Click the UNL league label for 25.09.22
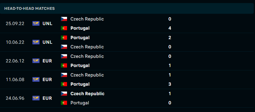This screenshot has width=255, height=112. (x=47, y=24)
